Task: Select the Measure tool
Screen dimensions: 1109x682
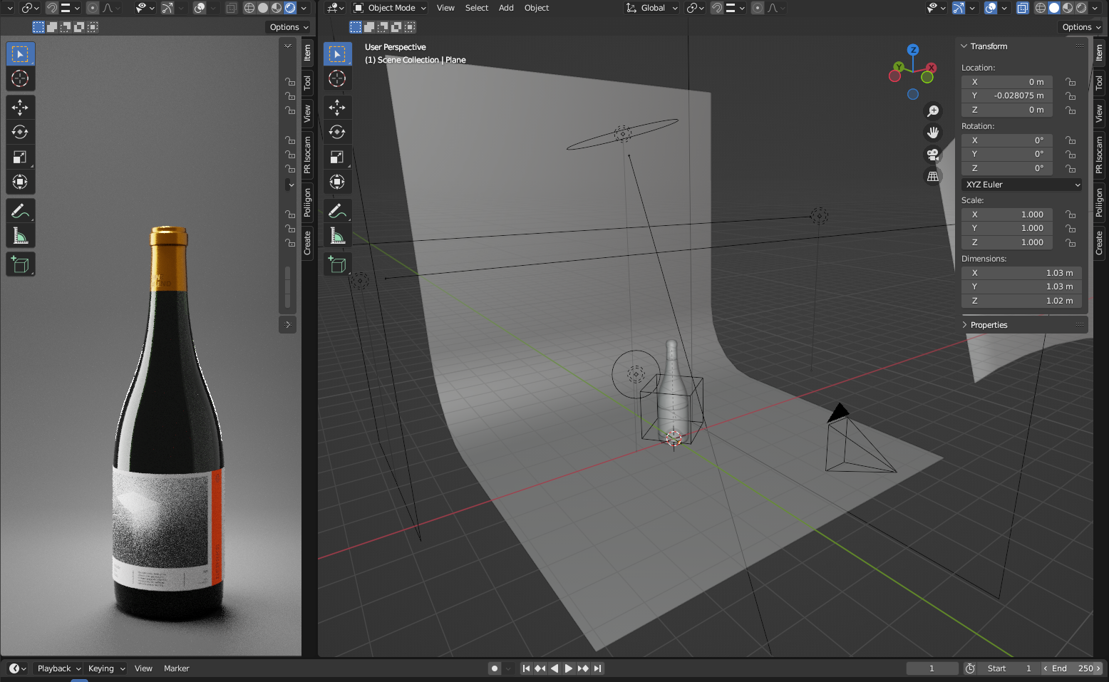Action: tap(337, 235)
